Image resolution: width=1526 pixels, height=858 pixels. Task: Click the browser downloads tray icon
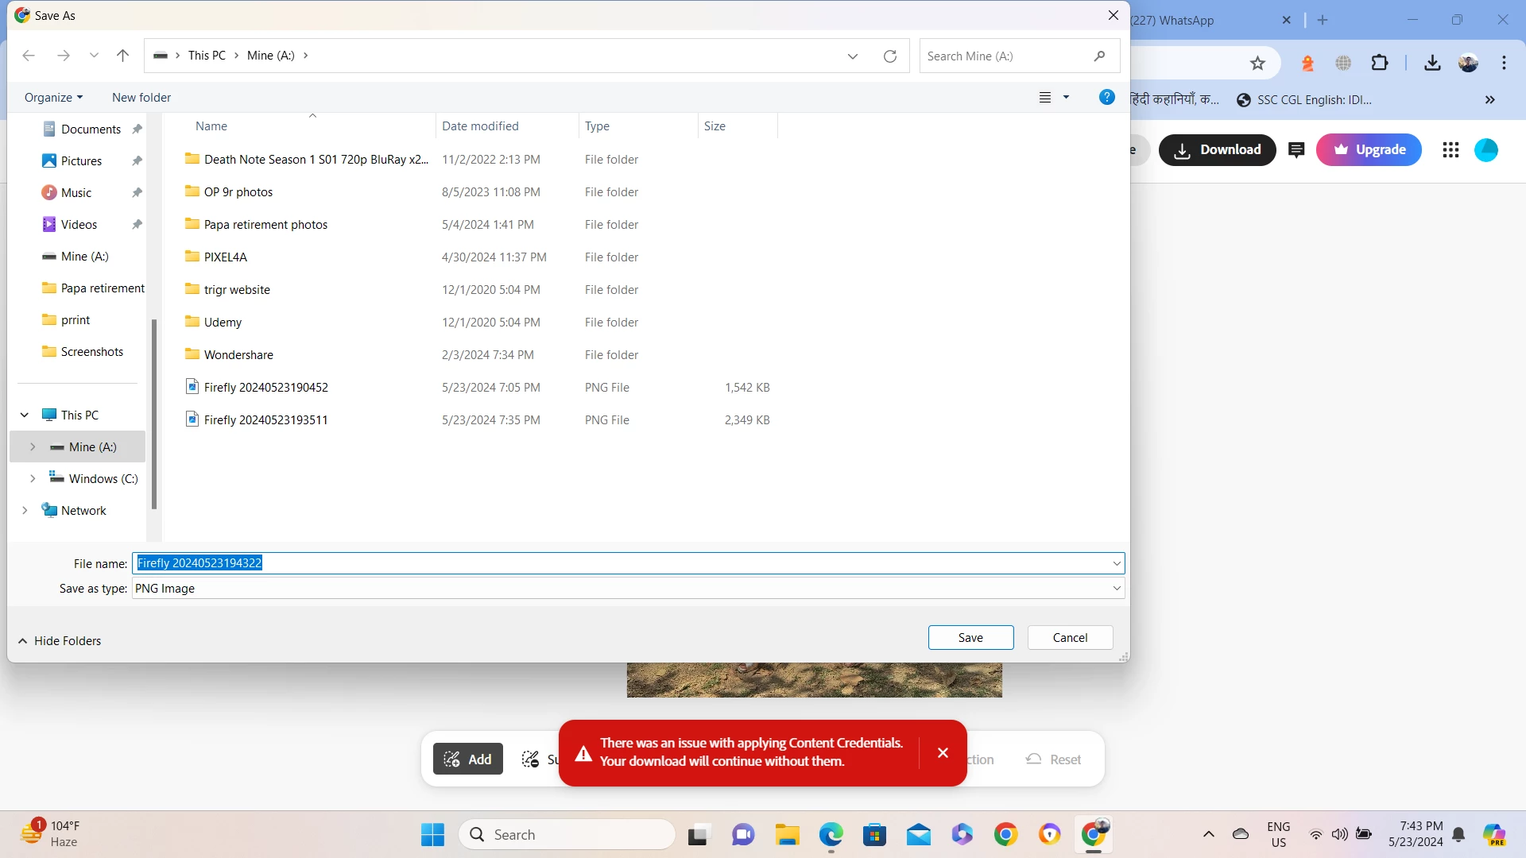pos(1432,63)
